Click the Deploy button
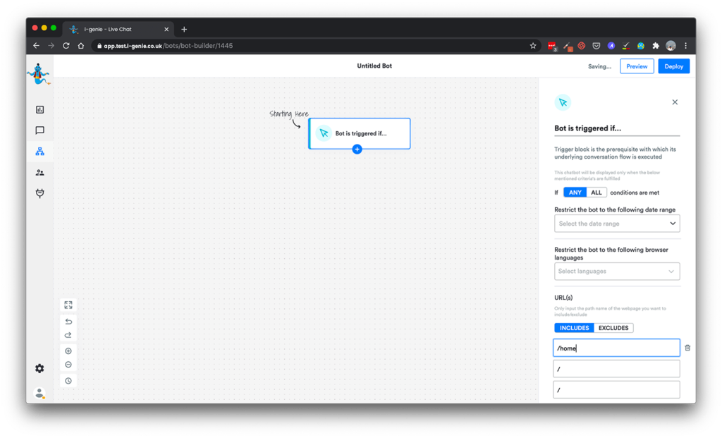The height and width of the screenshot is (438, 722). [673, 66]
